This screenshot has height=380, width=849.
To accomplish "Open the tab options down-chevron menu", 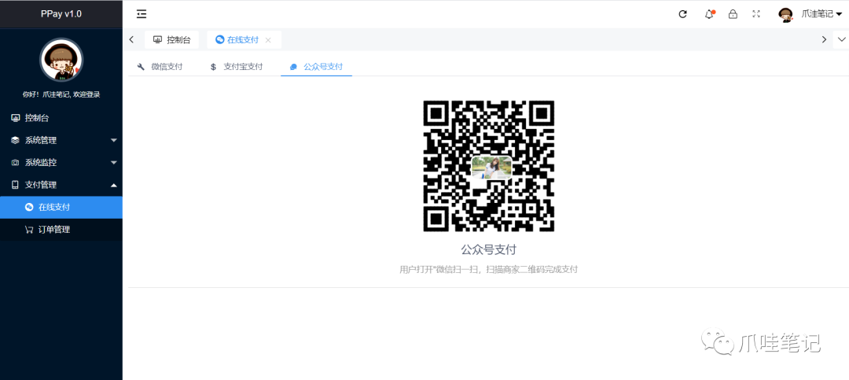I will pyautogui.click(x=841, y=39).
